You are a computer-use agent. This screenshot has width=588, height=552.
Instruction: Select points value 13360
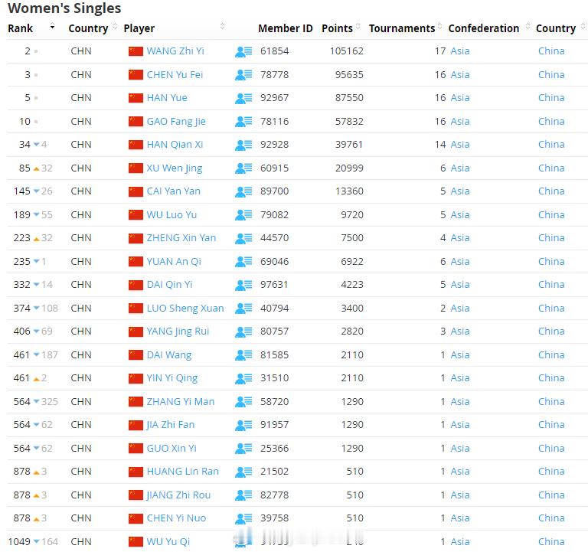pyautogui.click(x=349, y=191)
